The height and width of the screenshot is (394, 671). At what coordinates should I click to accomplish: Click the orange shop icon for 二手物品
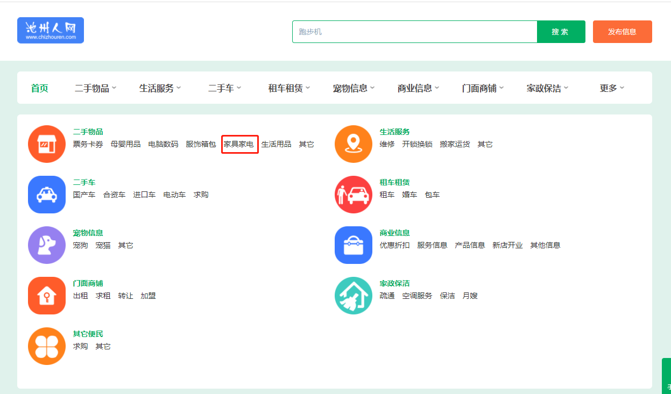pyautogui.click(x=47, y=144)
